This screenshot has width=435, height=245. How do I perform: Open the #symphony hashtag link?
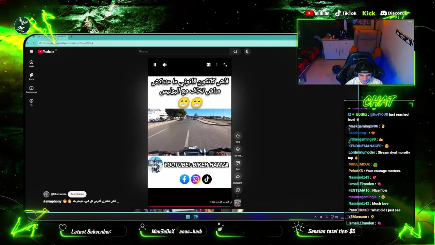click(52, 201)
